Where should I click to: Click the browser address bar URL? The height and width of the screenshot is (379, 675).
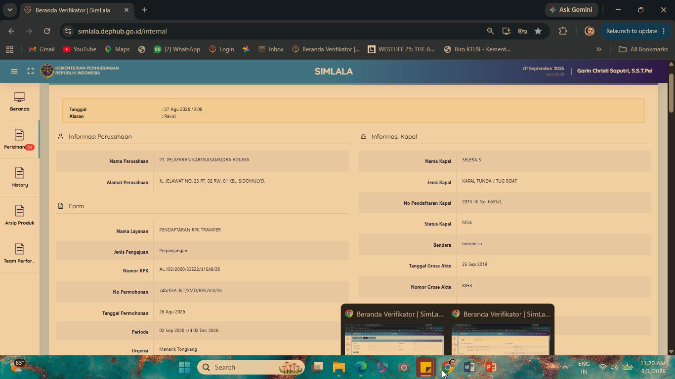(122, 31)
